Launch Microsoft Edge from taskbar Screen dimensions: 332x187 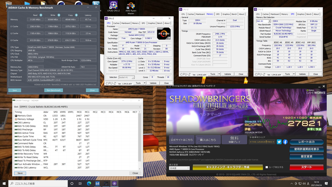click(x=89, y=183)
